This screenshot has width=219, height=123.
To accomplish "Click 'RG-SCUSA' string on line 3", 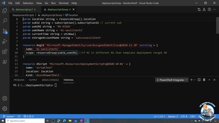I will pyautogui.click(x=64, y=27).
